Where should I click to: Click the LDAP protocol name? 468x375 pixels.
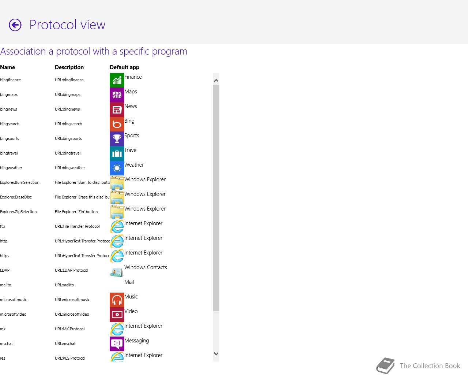5,270
